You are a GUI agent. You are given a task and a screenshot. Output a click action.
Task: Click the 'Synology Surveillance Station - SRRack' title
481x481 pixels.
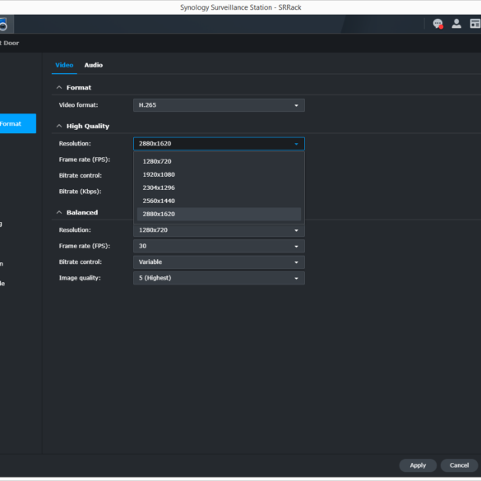[x=240, y=7]
